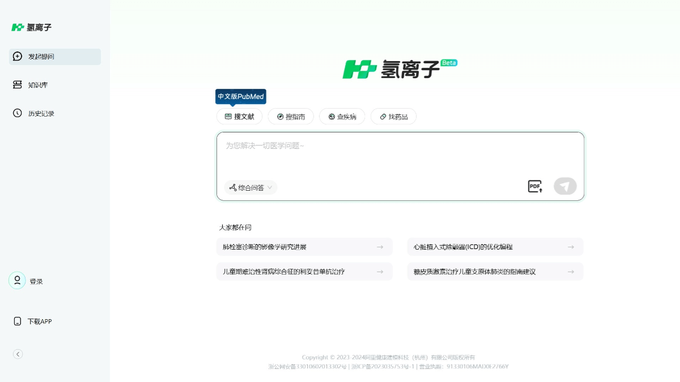Select the 搜文献 tab
Viewport: 680px width, 382px height.
pyautogui.click(x=239, y=117)
